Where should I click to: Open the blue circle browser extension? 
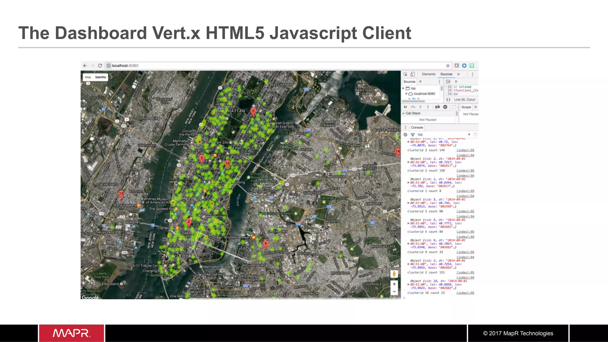coord(464,66)
